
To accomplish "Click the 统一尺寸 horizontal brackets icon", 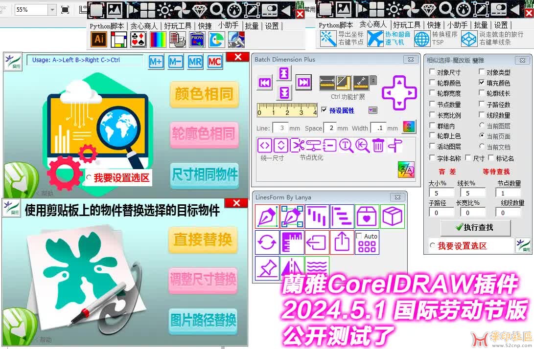I will pos(265,146).
